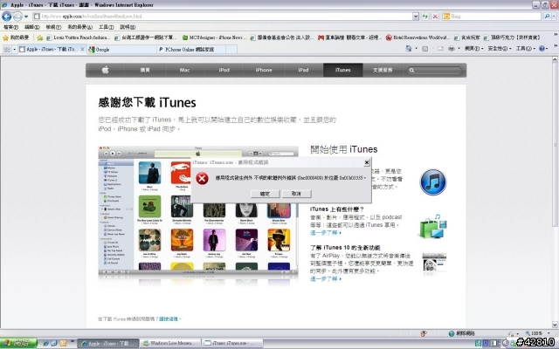This screenshot has height=349, width=559.
Task: Open the 支援服務 support nav item
Action: tap(383, 70)
